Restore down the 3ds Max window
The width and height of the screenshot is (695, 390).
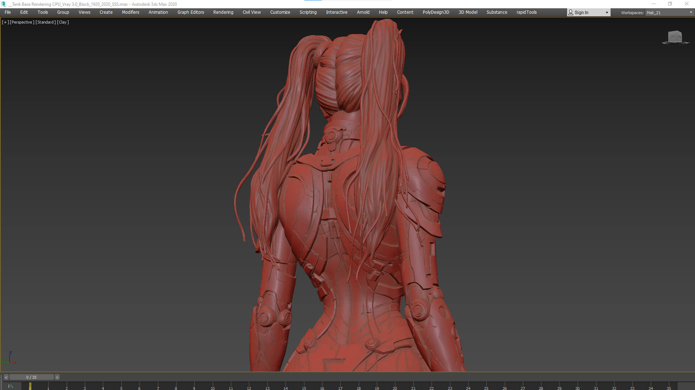[670, 4]
